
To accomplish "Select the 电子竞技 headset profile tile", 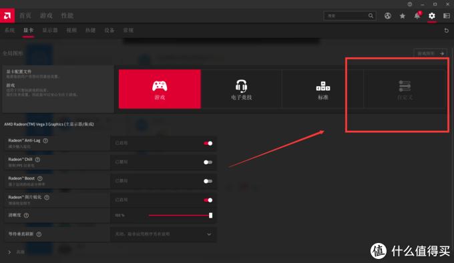I will 241,89.
